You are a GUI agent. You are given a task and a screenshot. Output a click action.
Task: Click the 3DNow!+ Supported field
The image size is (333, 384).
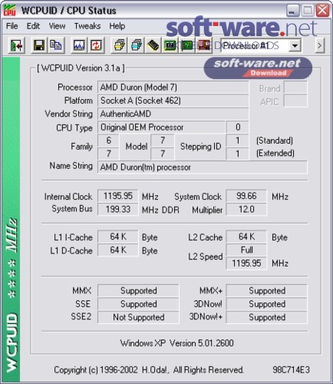click(267, 317)
